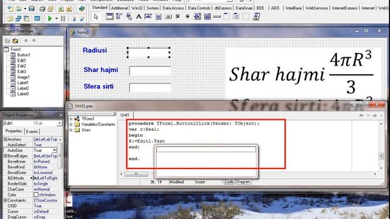Viewport: 390px width, 219px height.
Task: Select the ScrollBar component icon
Action: tap(217, 17)
